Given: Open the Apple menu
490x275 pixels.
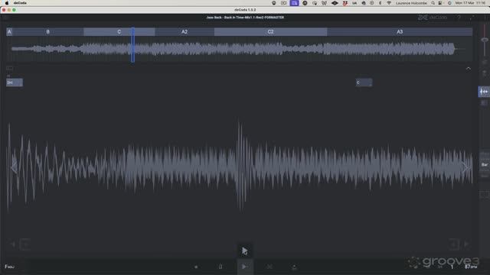Looking at the screenshot, I should click(x=7, y=3).
